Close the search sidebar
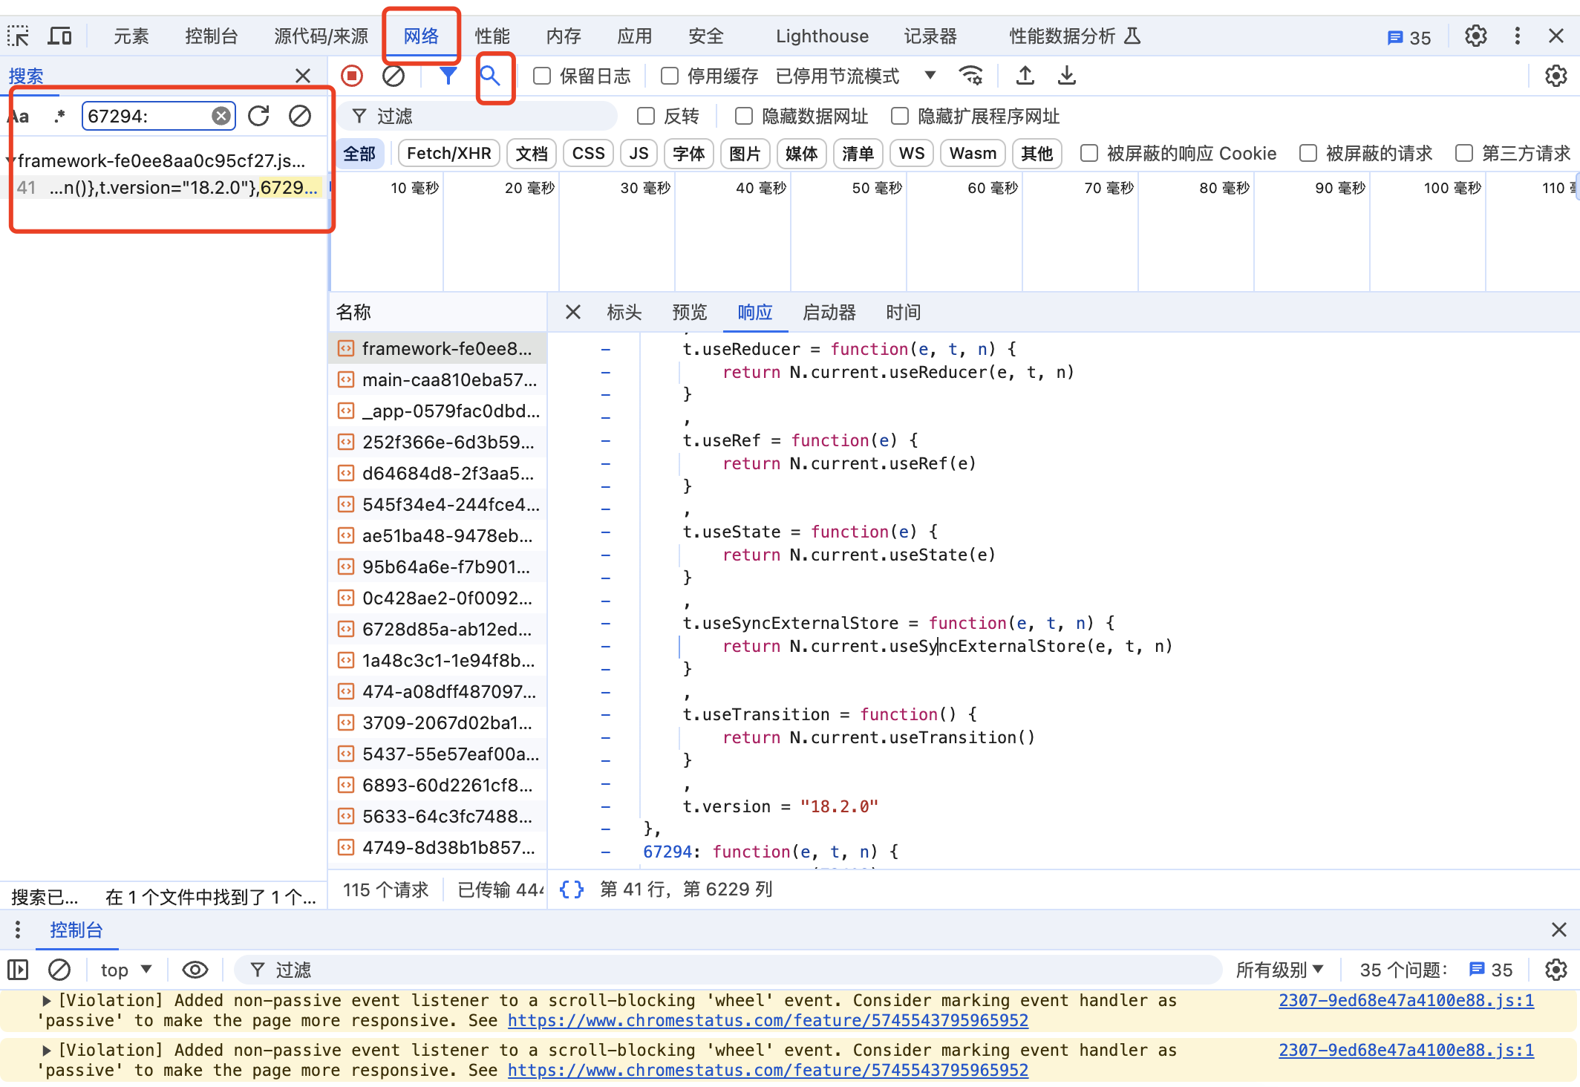Screen dimensions: 1580x1087 pyautogui.click(x=303, y=76)
